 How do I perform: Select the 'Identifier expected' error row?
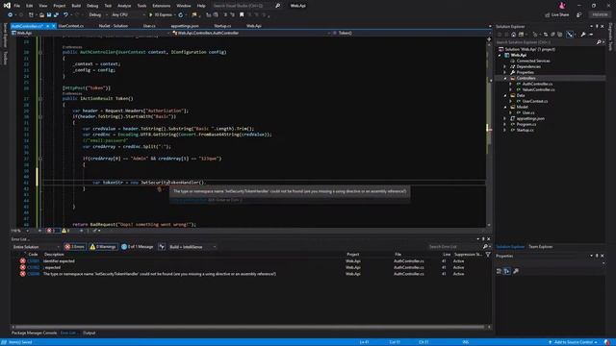(x=251, y=260)
